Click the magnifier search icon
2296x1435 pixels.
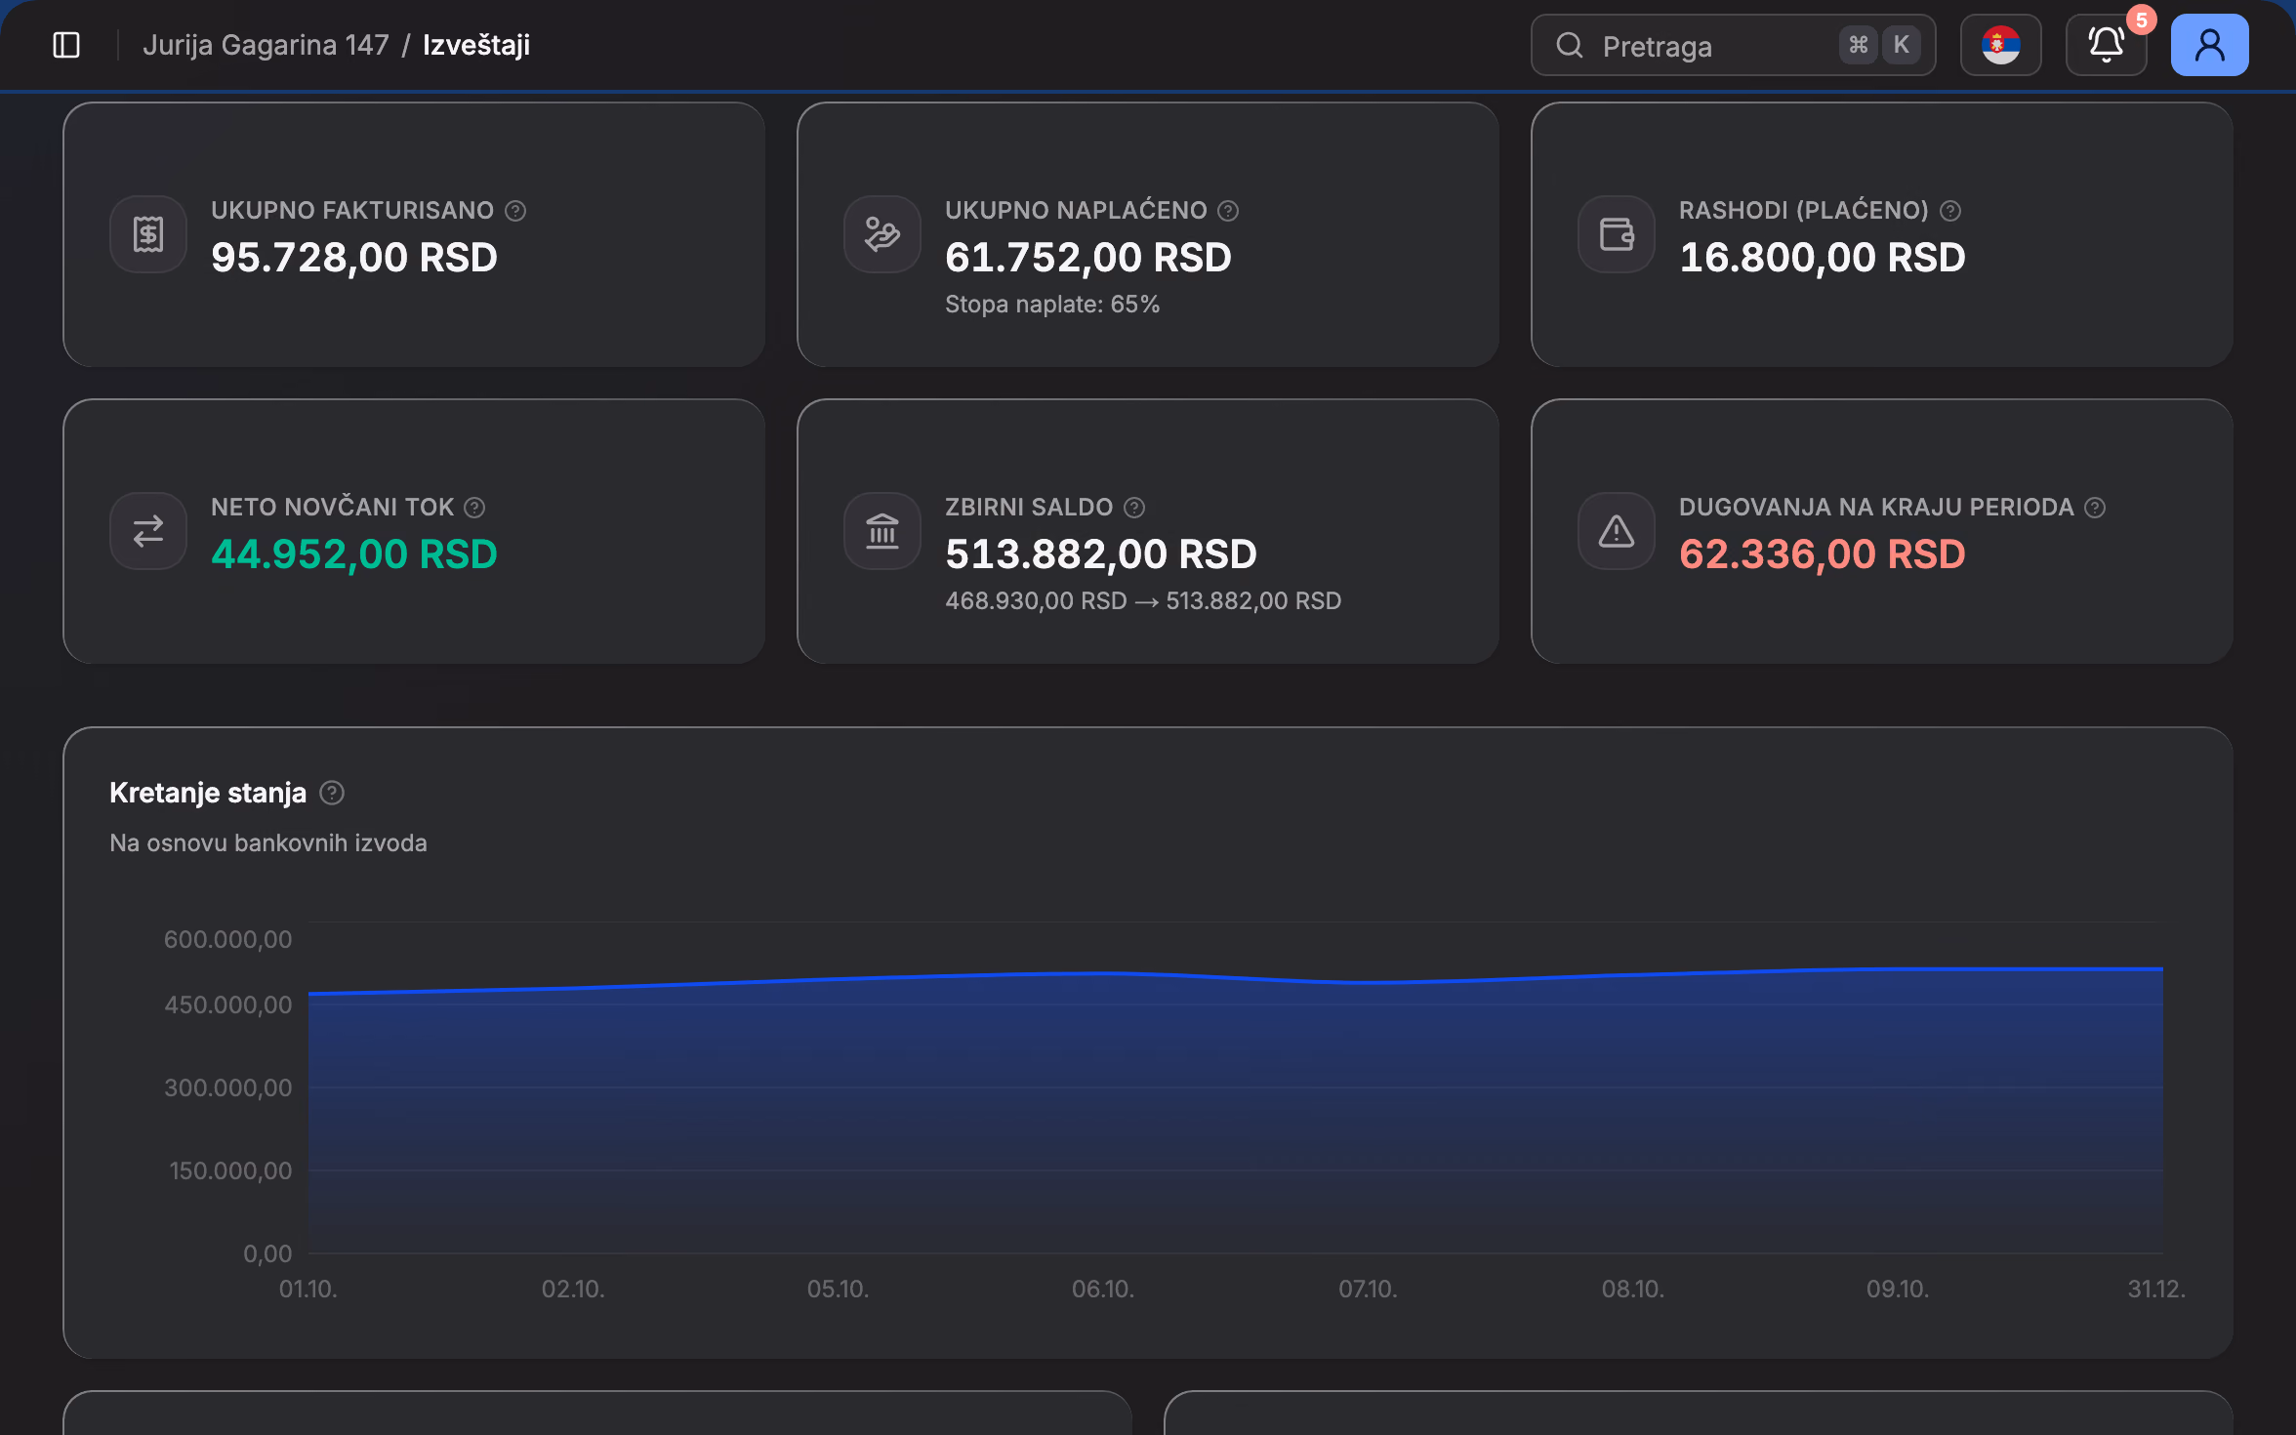point(1569,45)
